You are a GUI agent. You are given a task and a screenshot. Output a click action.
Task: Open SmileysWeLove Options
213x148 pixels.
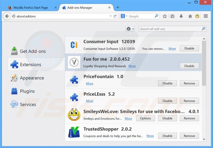point(145,119)
